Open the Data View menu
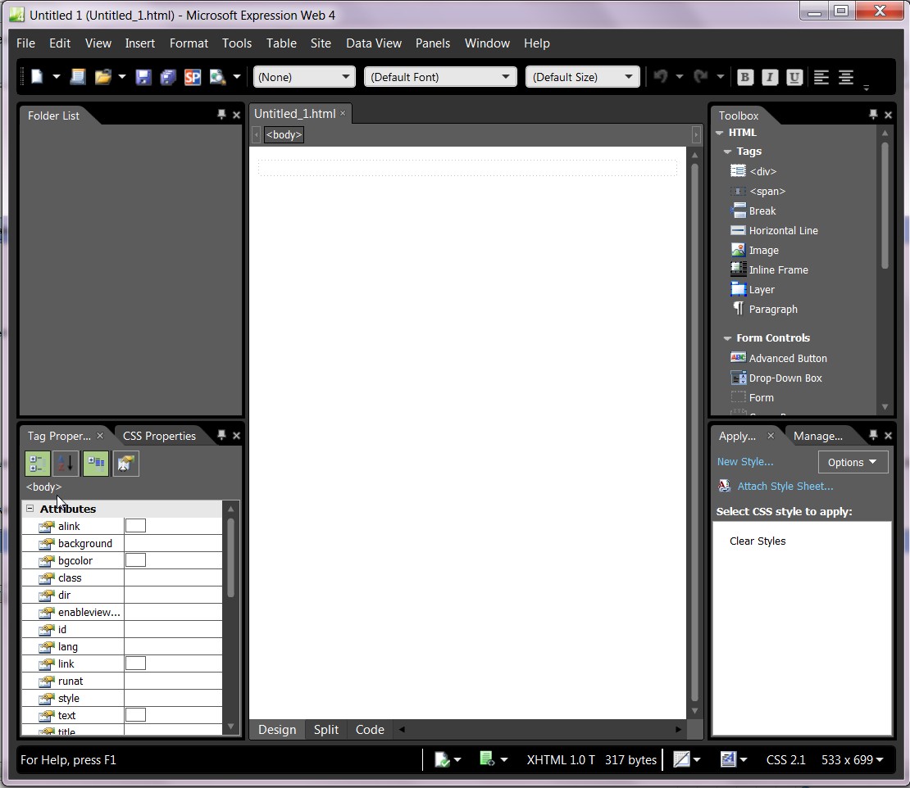 pyautogui.click(x=374, y=43)
